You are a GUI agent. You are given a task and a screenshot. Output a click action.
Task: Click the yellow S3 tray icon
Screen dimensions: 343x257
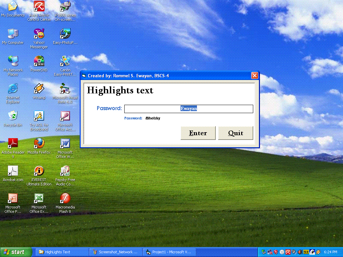pyautogui.click(x=306, y=252)
